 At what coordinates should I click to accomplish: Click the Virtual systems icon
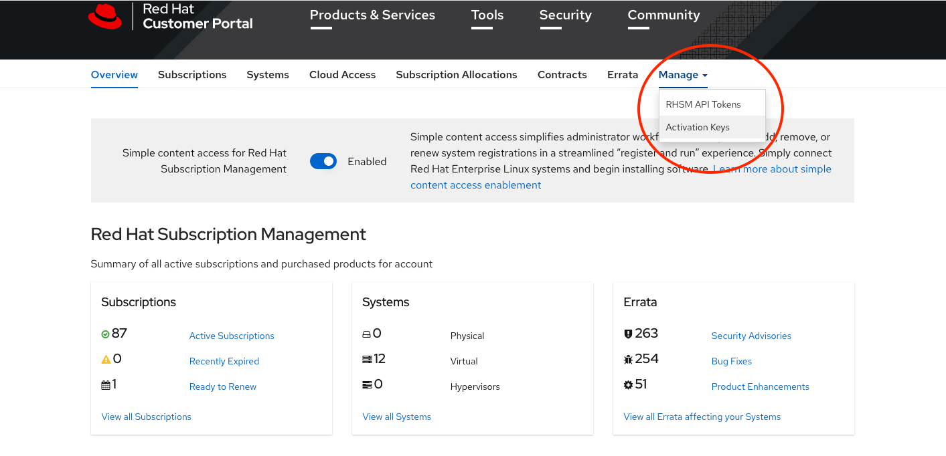tap(366, 358)
